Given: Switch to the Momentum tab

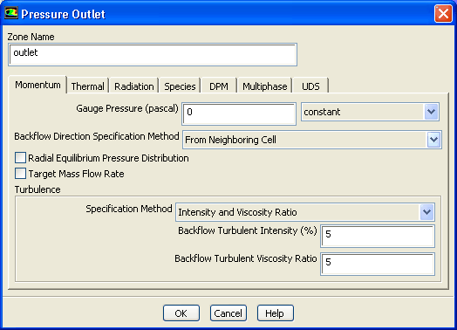Looking at the screenshot, I should 38,85.
